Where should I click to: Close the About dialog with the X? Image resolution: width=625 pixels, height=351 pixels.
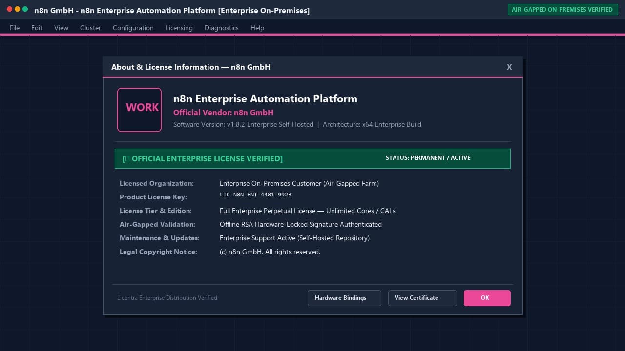tap(509, 67)
